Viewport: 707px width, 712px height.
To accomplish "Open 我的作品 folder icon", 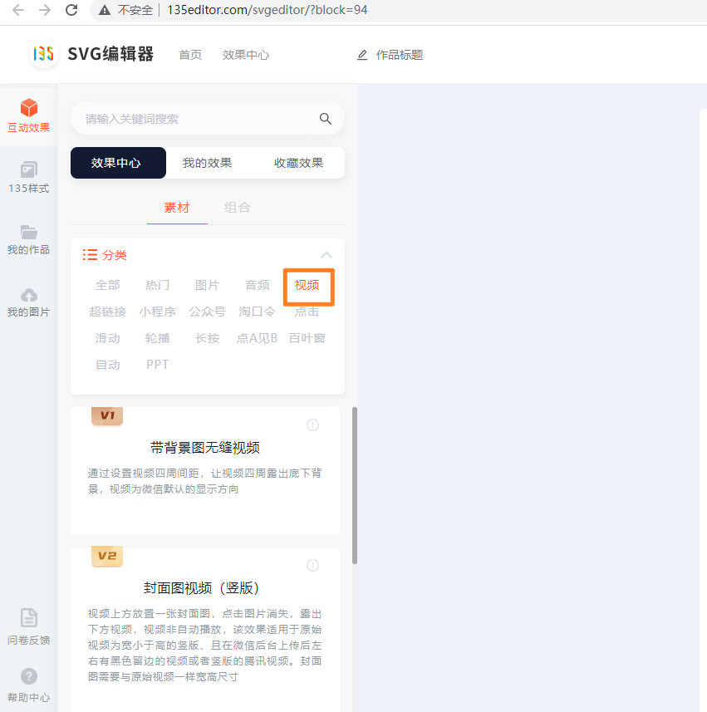I will click(29, 233).
